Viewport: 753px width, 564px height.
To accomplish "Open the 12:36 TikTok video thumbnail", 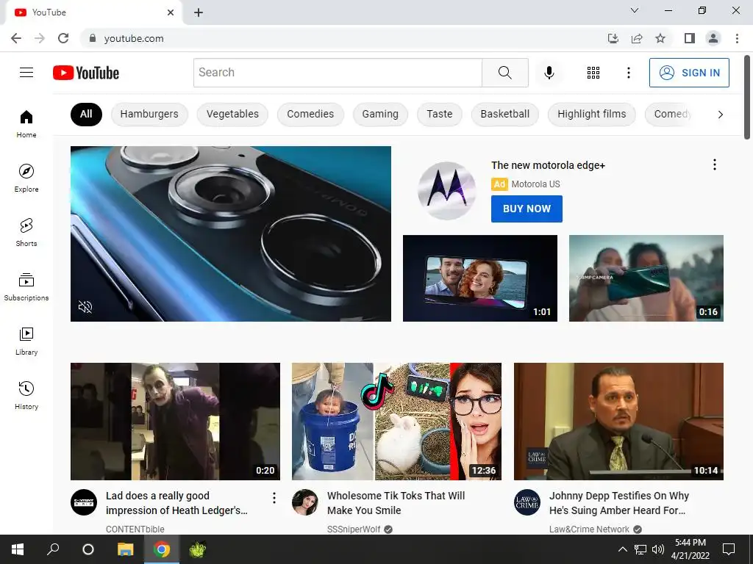I will tap(396, 421).
